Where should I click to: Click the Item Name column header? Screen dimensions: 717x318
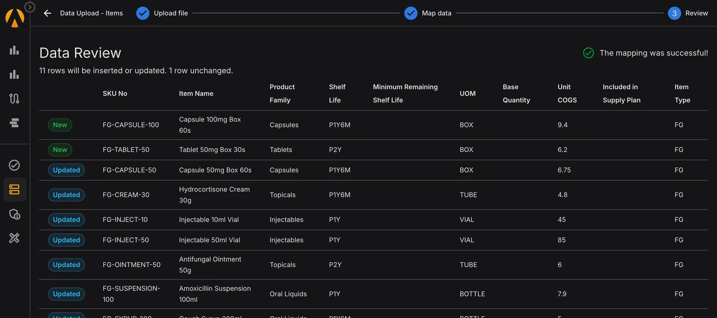tap(196, 94)
